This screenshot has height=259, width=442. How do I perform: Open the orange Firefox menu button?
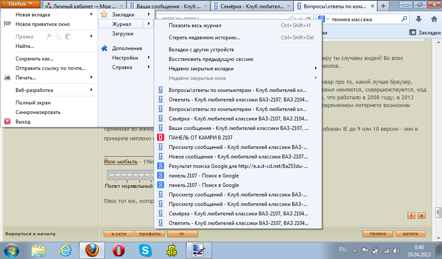[20, 4]
